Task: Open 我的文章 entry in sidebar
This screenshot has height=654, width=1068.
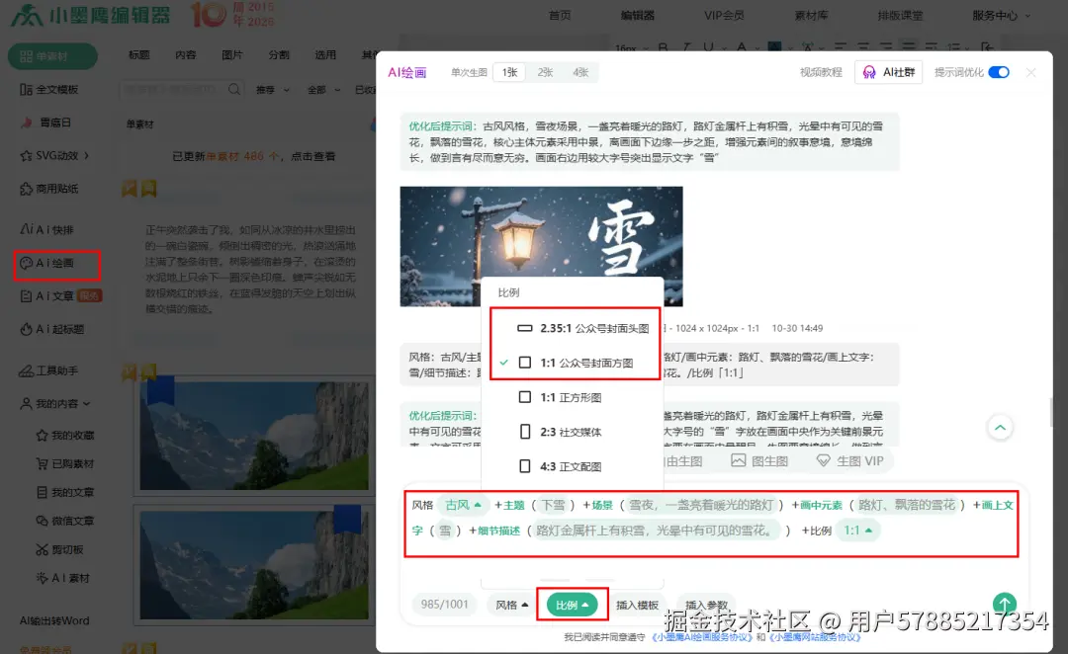Action: 65,492
